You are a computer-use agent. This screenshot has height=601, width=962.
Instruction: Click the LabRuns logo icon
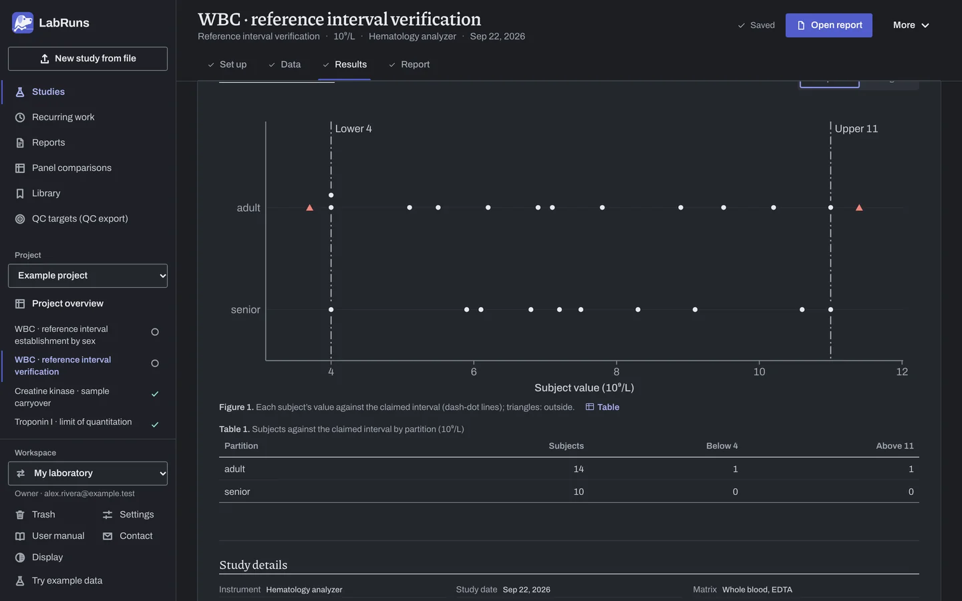23,23
